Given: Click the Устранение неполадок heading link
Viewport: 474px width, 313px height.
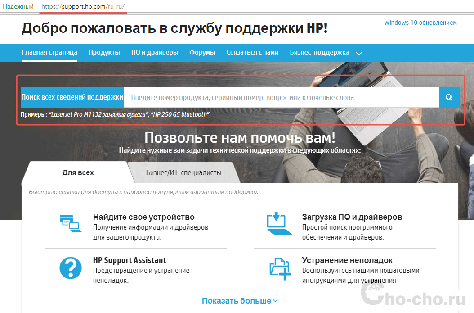Looking at the screenshot, I should (x=347, y=260).
